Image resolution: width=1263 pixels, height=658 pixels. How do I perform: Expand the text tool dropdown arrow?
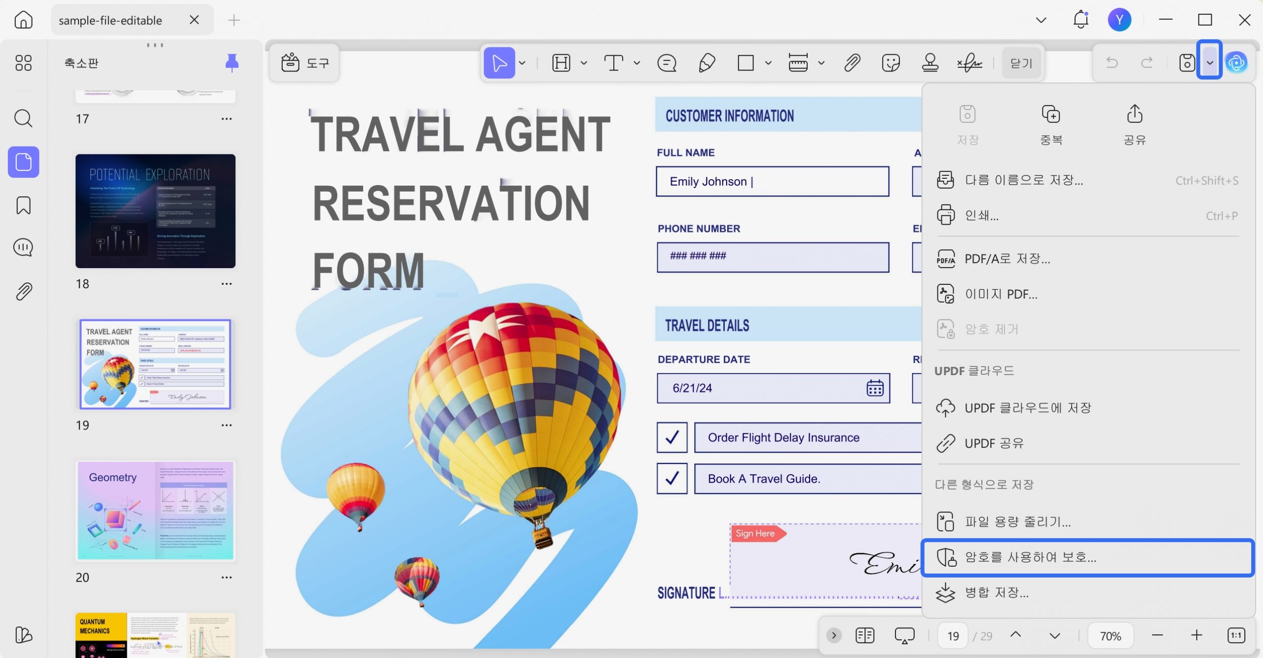637,63
